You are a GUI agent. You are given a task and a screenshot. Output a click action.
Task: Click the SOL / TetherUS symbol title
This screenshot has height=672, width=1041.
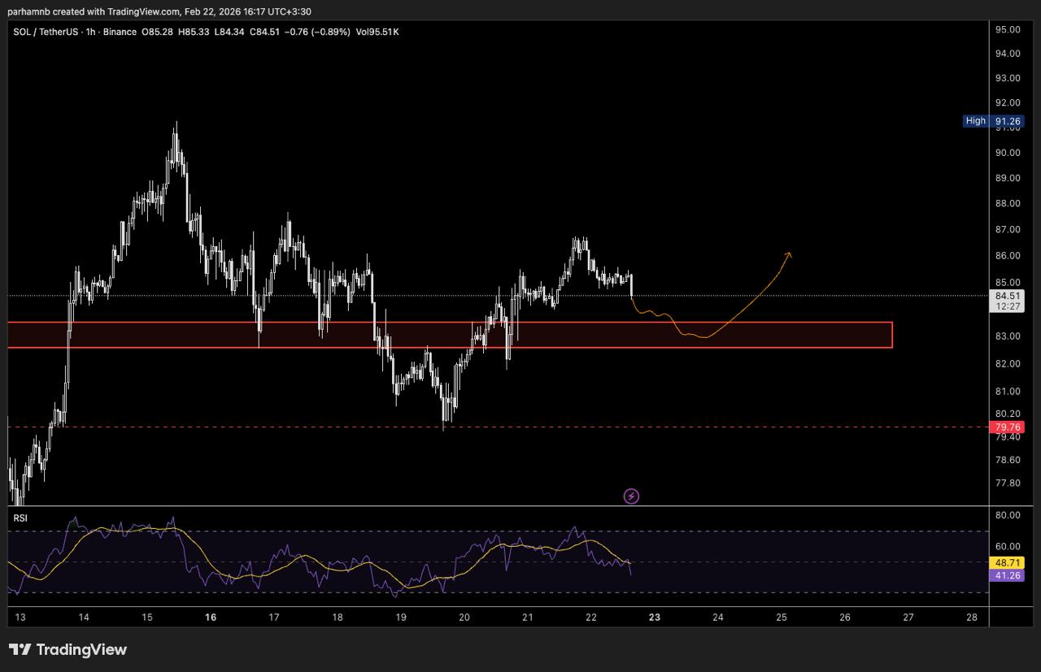pos(45,32)
